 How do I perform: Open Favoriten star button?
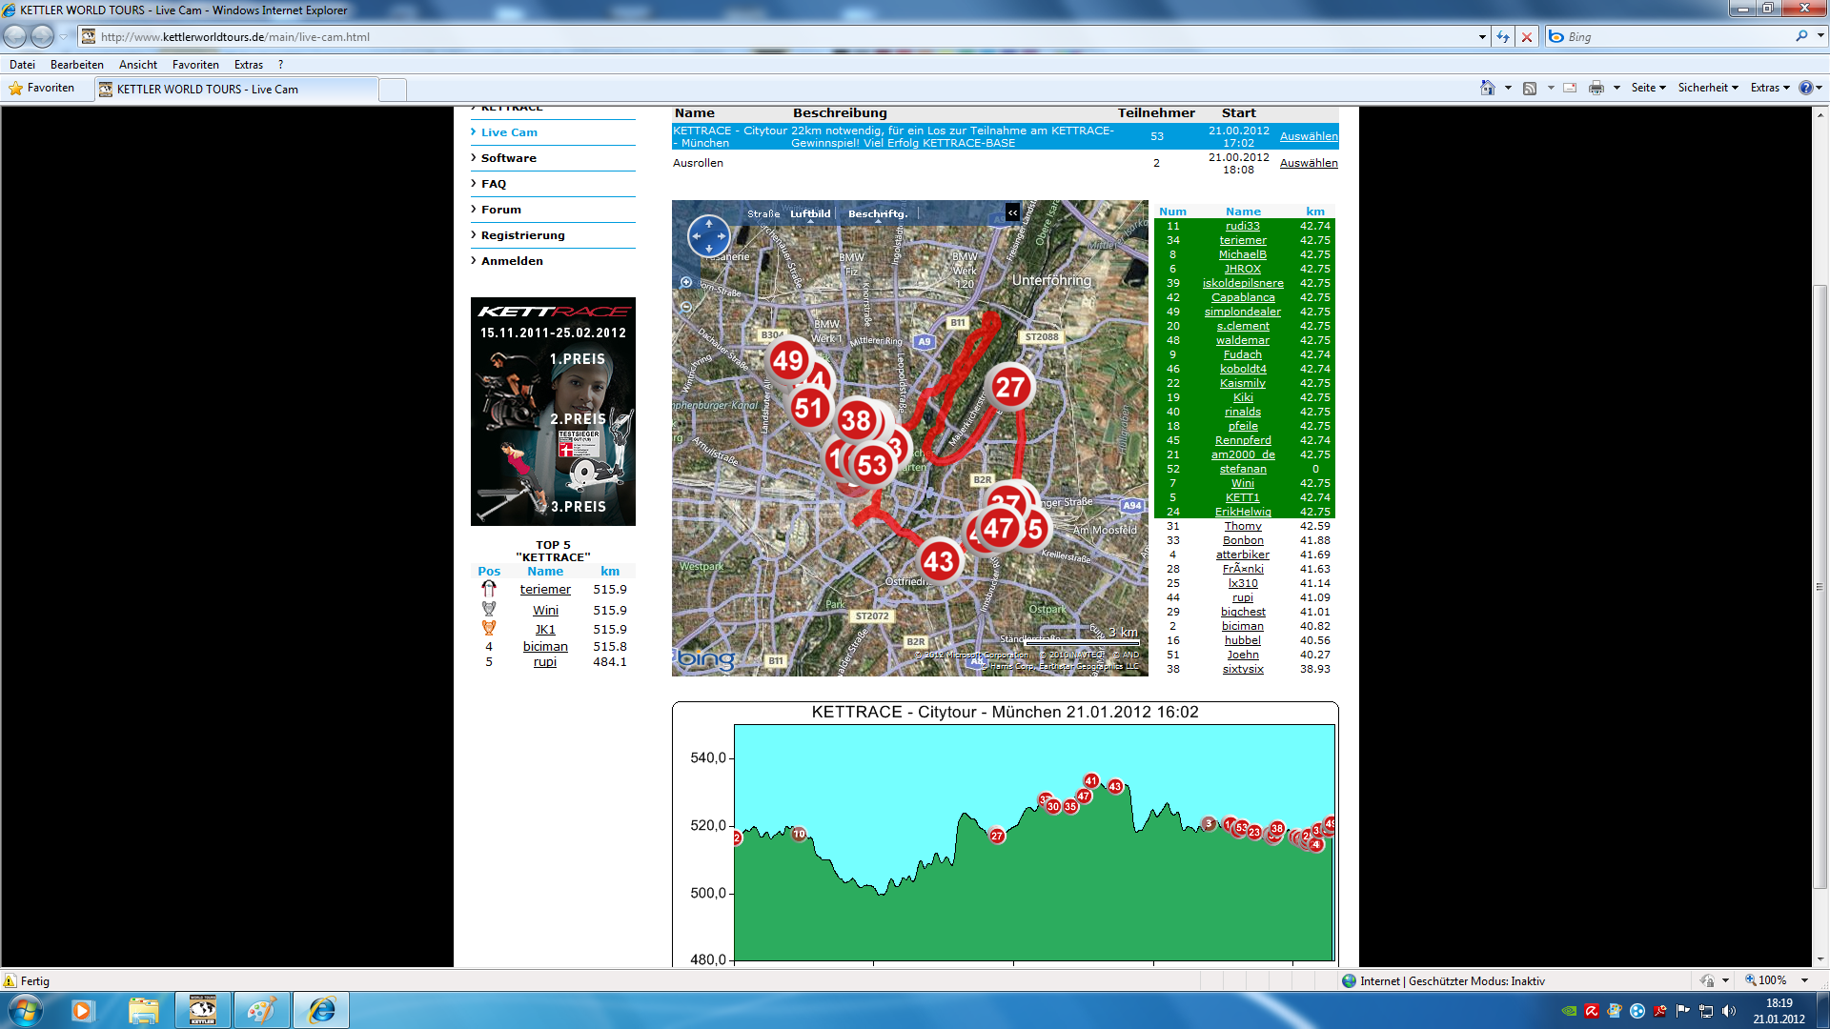point(42,88)
